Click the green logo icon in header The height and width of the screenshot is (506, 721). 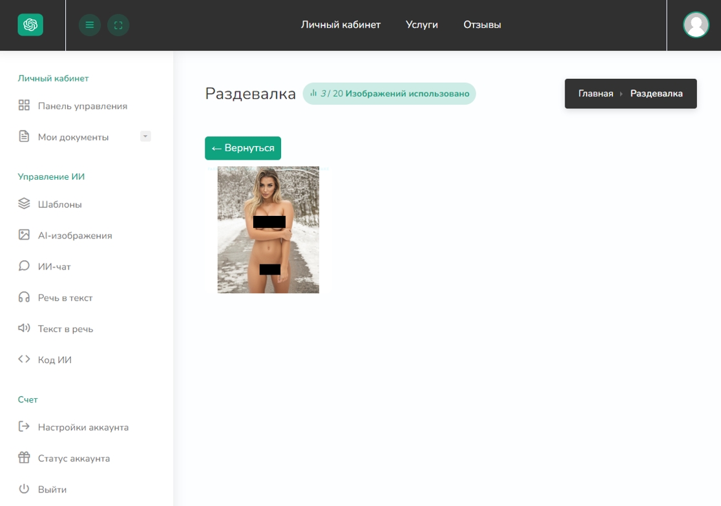tap(30, 25)
